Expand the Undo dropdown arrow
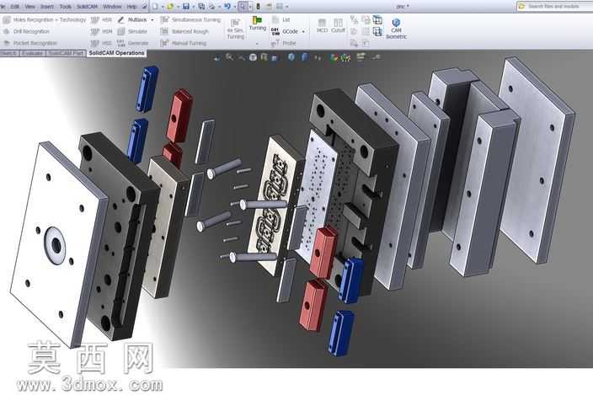This screenshot has height=395, width=593. tap(234, 7)
